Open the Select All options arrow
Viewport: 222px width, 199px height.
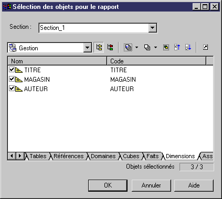point(137,47)
